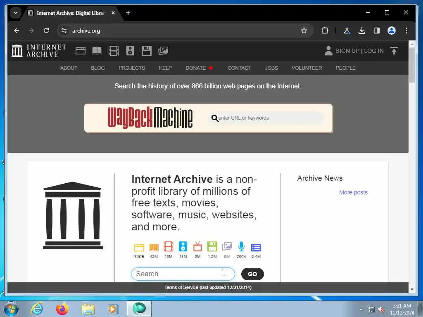Go back to the previous page

[17, 31]
